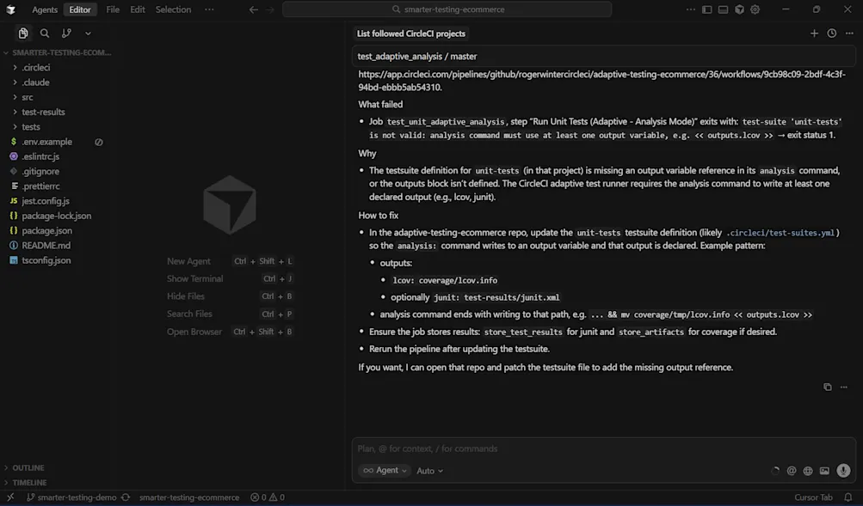Open the Edit menu
Image resolution: width=863 pixels, height=506 pixels.
pyautogui.click(x=138, y=9)
